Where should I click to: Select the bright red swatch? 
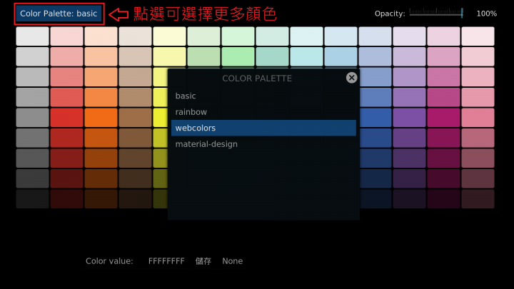pyautogui.click(x=66, y=117)
